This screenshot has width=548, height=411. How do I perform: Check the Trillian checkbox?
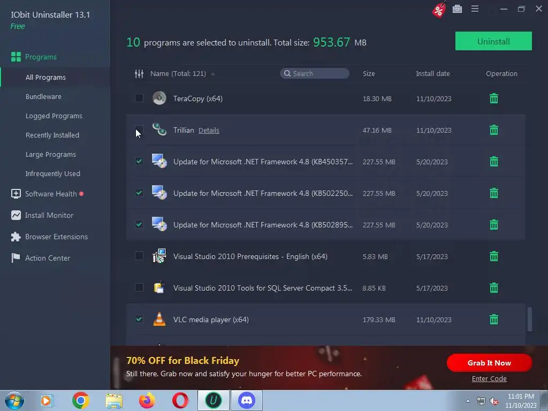pyautogui.click(x=139, y=130)
